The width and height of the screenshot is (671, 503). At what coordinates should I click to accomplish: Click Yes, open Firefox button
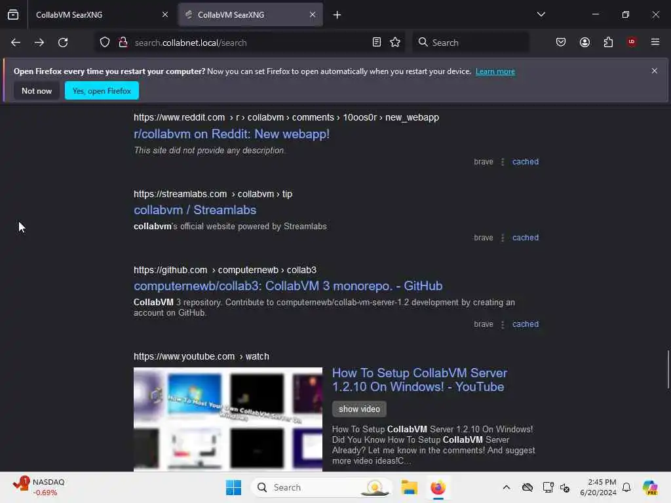point(102,90)
